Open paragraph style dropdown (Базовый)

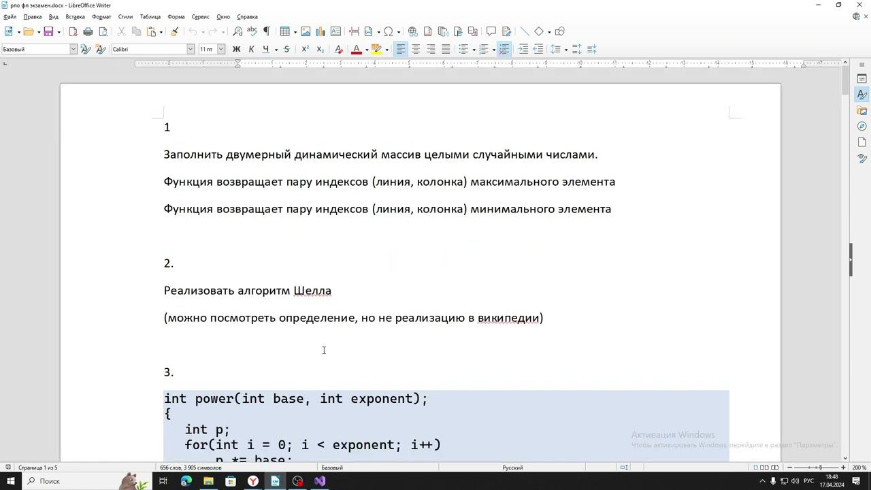coord(73,49)
